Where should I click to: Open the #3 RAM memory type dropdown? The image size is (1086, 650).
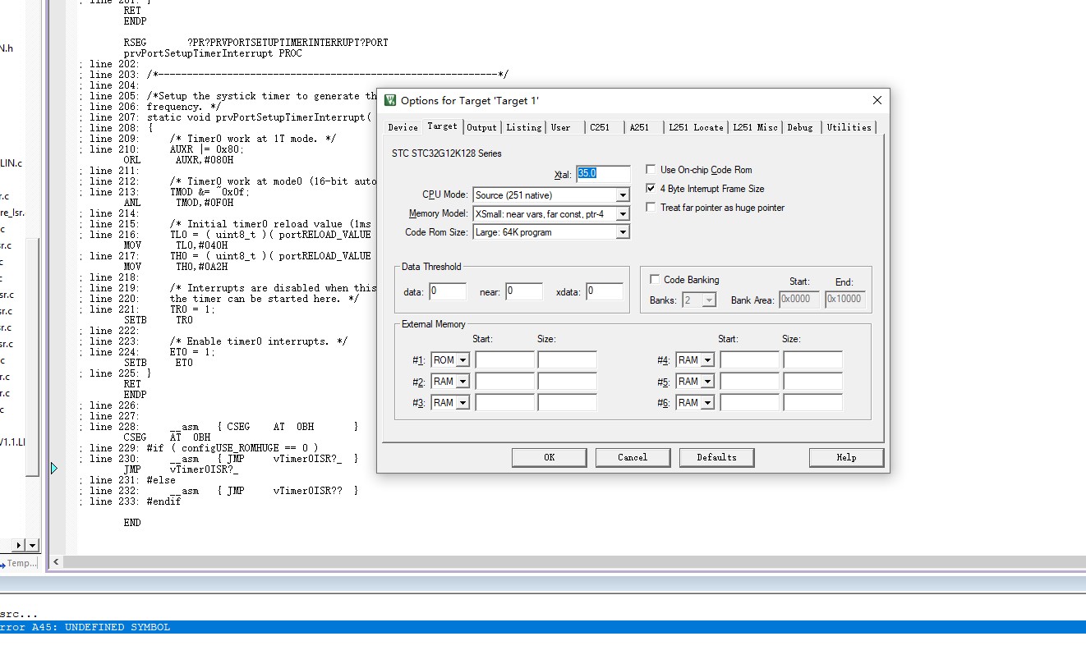coord(463,403)
